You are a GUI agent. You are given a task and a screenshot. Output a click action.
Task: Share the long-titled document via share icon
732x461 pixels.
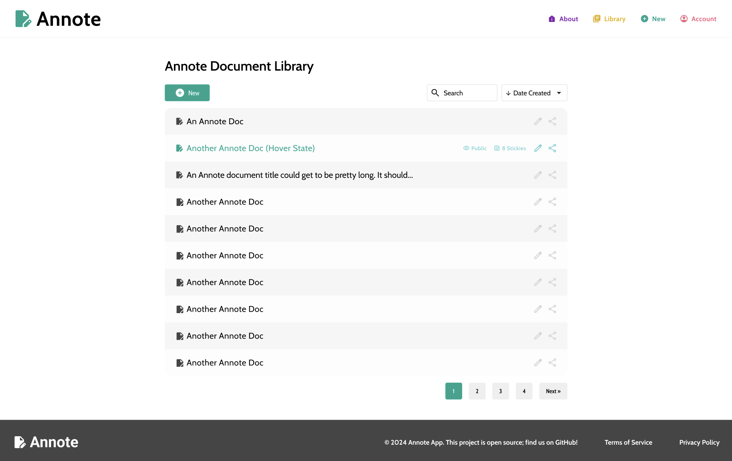[x=552, y=175]
